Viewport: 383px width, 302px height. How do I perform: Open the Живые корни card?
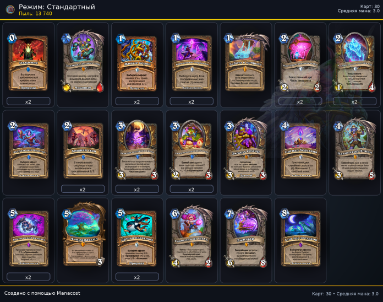[x=137, y=62]
